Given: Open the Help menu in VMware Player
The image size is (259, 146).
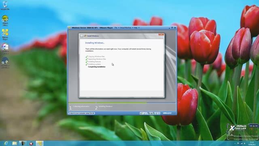Looking at the screenshot, I should [x=136, y=28].
